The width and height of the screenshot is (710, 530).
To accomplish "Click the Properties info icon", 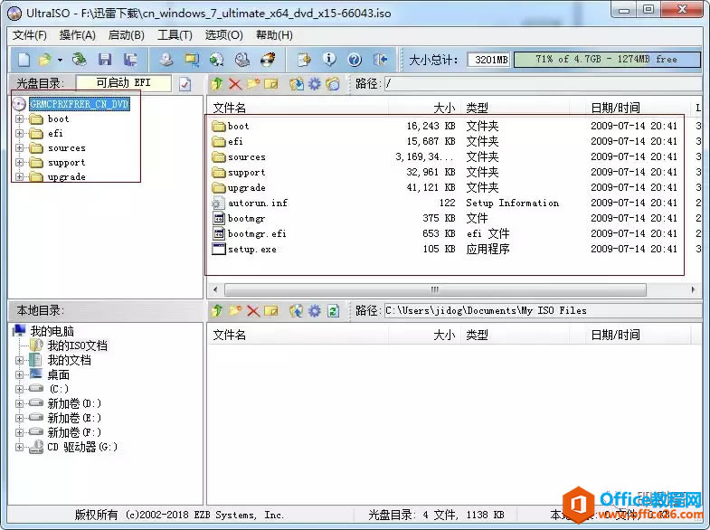I will tap(329, 60).
